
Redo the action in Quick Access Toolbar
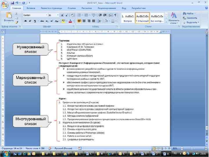point(24,3)
